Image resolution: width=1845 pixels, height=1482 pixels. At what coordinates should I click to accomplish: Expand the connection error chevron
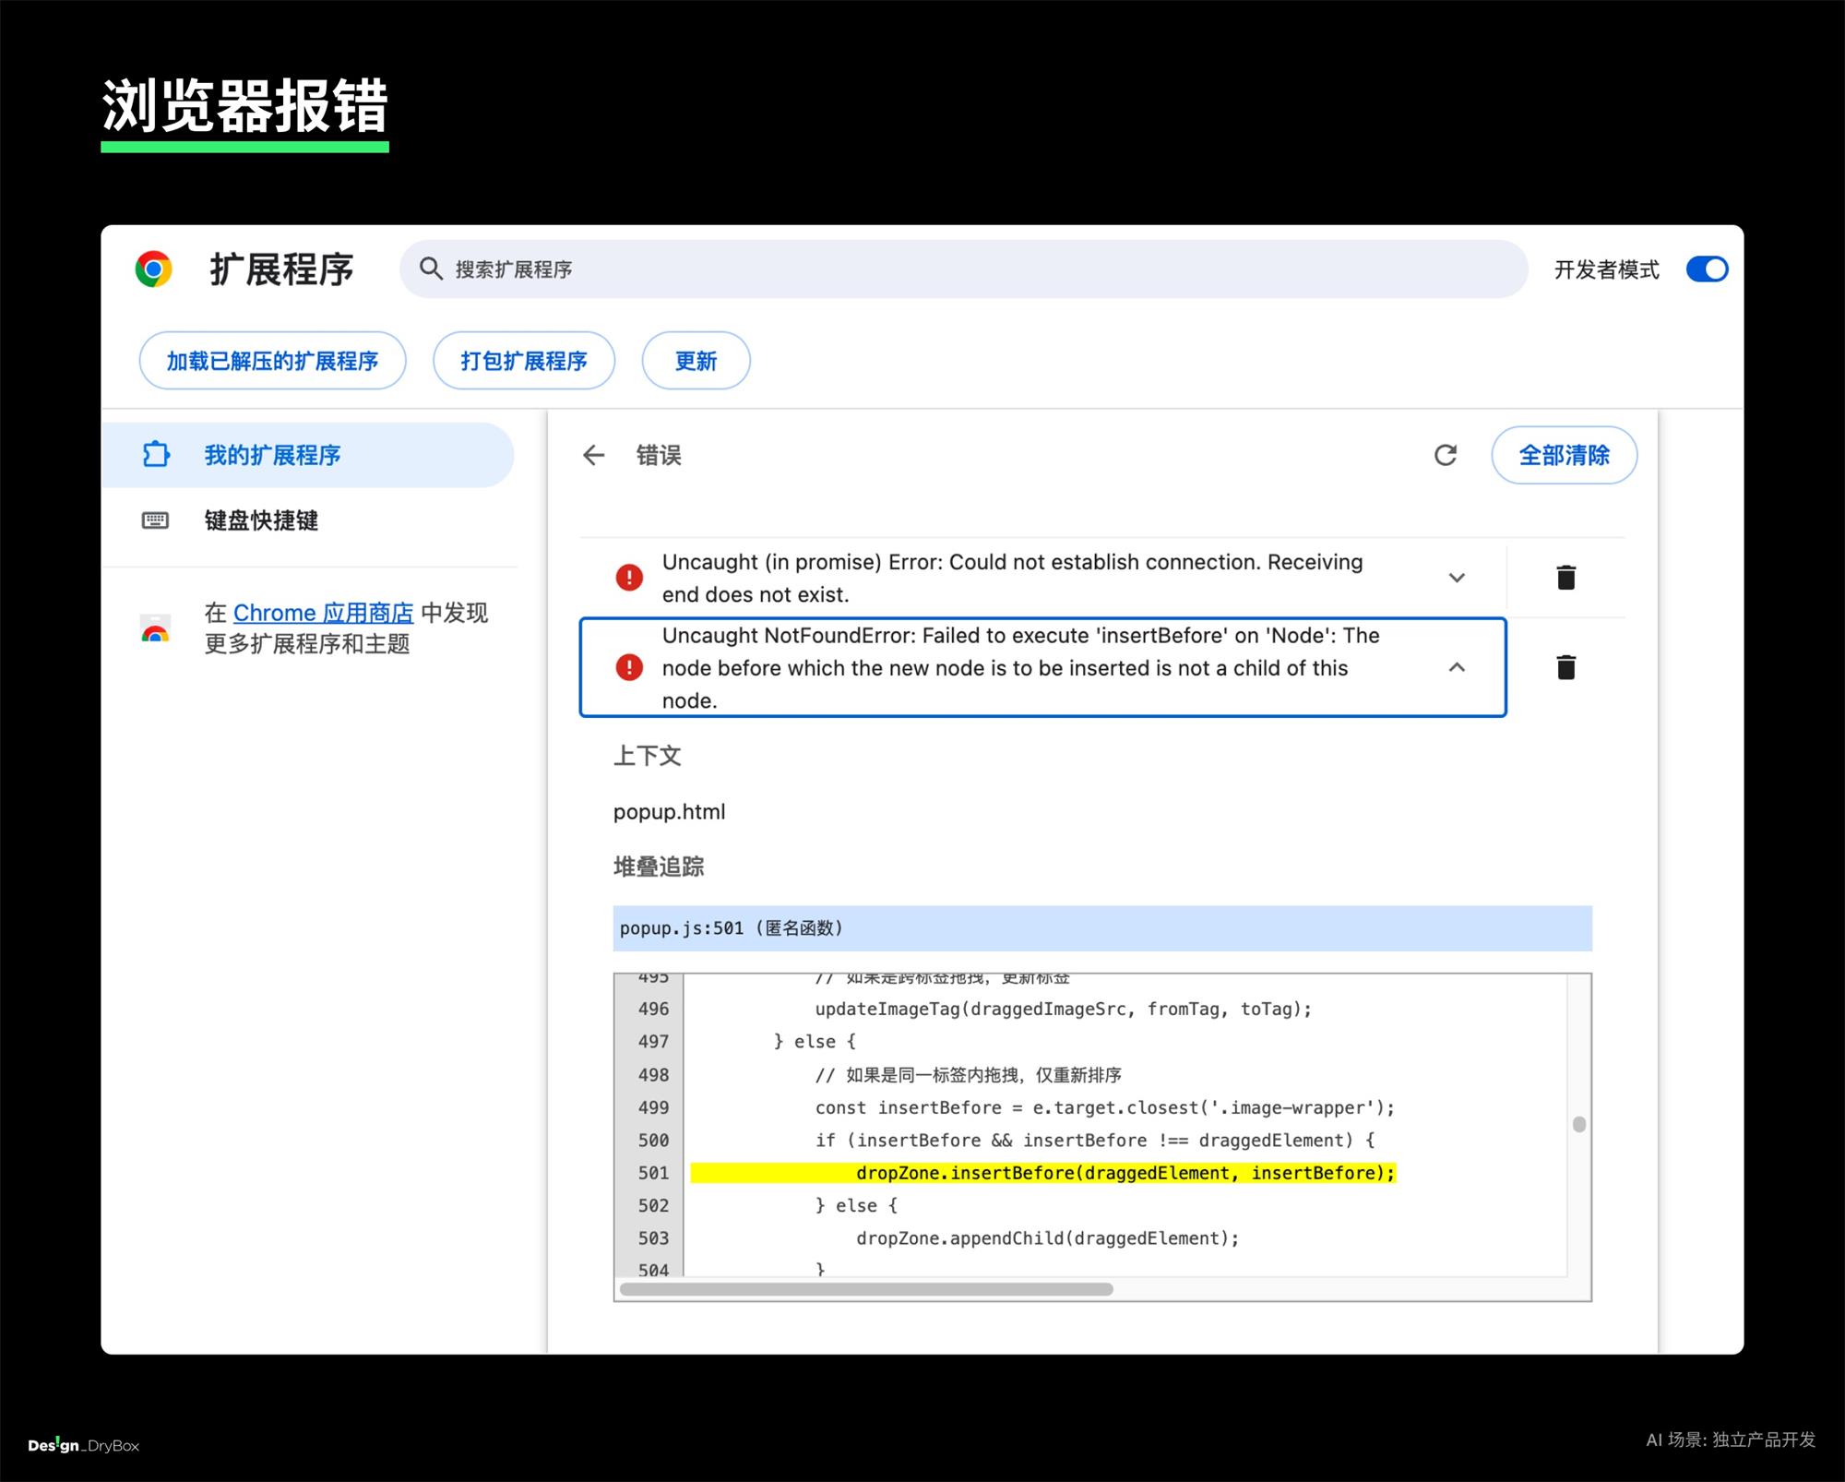1457,578
